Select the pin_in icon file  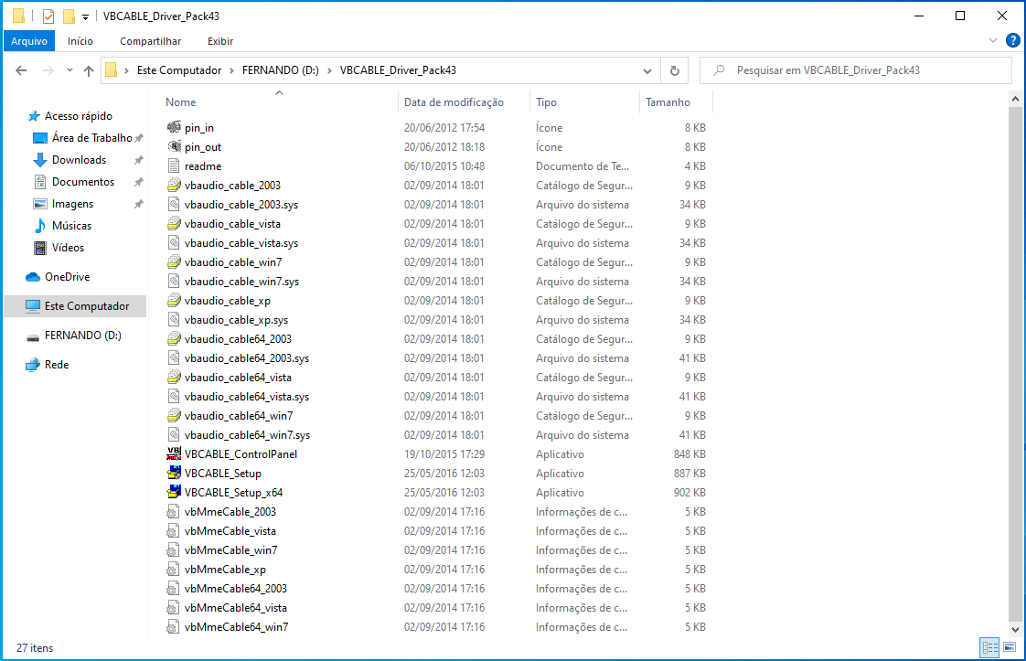click(174, 127)
